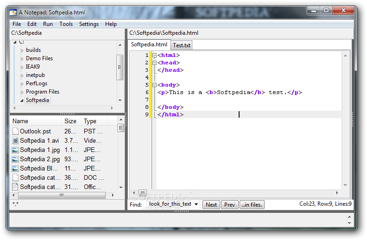Collapse the body tag fold marker on line 5

(154, 85)
